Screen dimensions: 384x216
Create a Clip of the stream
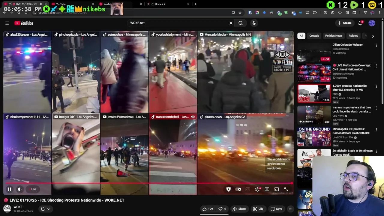[x=258, y=209]
